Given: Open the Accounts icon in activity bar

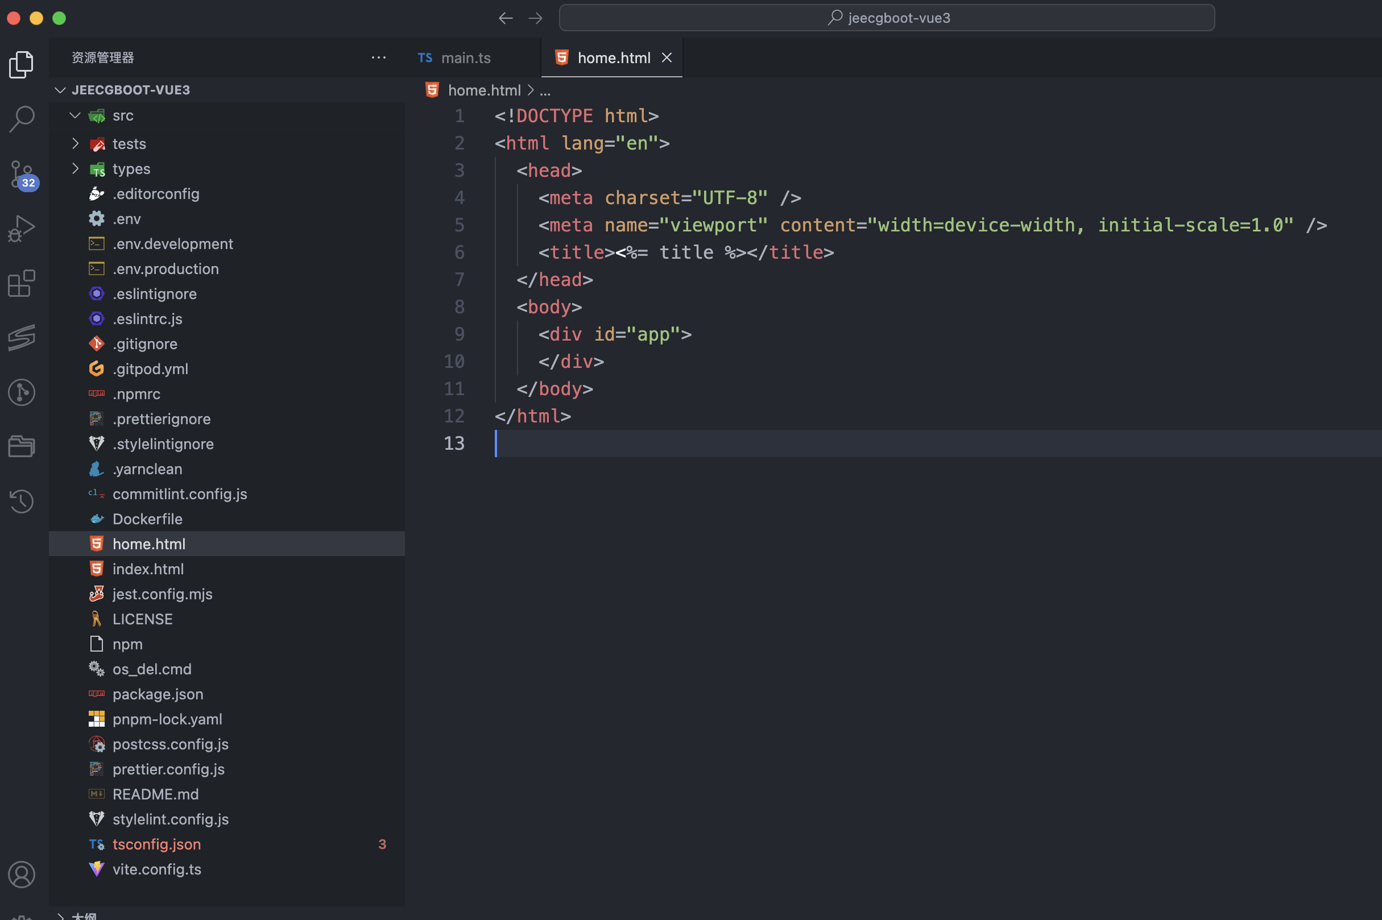Looking at the screenshot, I should pos(22,875).
